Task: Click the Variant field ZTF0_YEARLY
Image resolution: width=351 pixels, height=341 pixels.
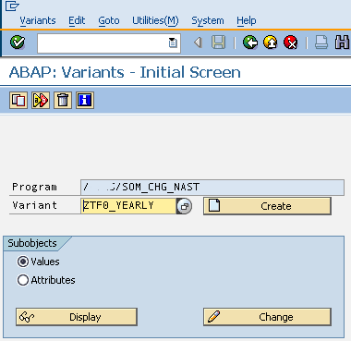Action: [x=128, y=206]
